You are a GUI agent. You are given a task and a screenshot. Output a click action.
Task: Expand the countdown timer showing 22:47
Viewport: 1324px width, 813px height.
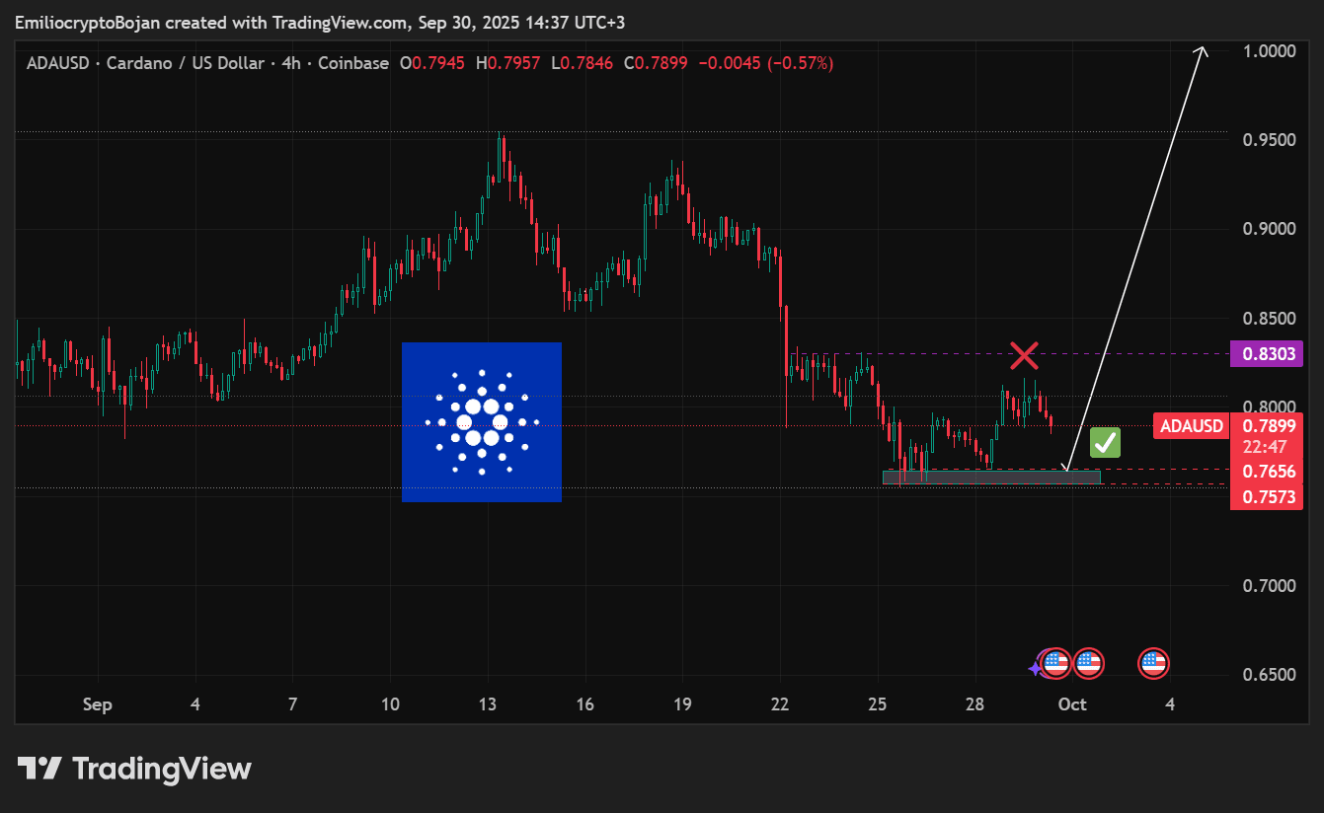tap(1267, 446)
